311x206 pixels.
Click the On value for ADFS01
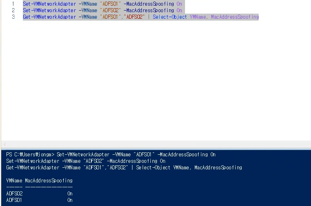pyautogui.click(x=70, y=200)
